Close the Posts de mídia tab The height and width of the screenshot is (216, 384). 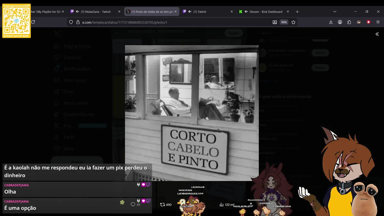click(175, 12)
